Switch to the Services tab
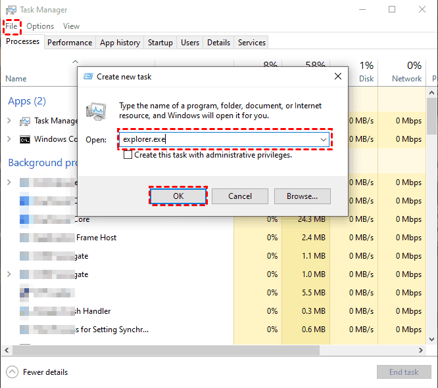This screenshot has height=388, width=438. (251, 43)
